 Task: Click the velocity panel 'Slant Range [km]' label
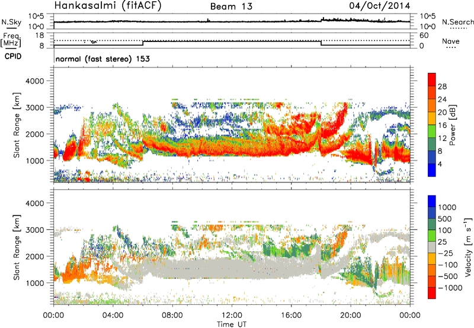[17, 247]
